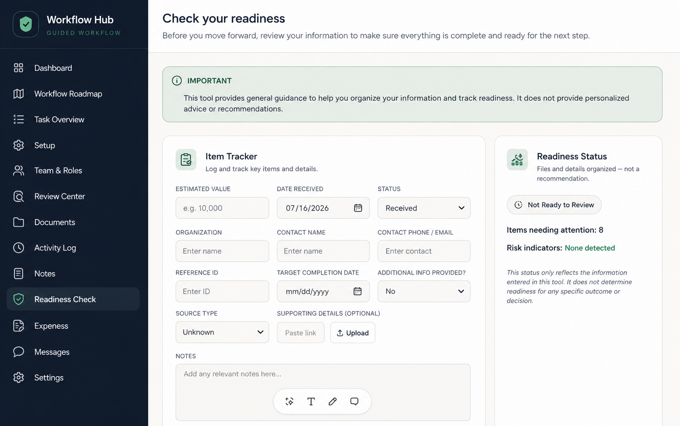Click the Expeness receipt icon
This screenshot has width=680, height=426.
[x=18, y=326]
